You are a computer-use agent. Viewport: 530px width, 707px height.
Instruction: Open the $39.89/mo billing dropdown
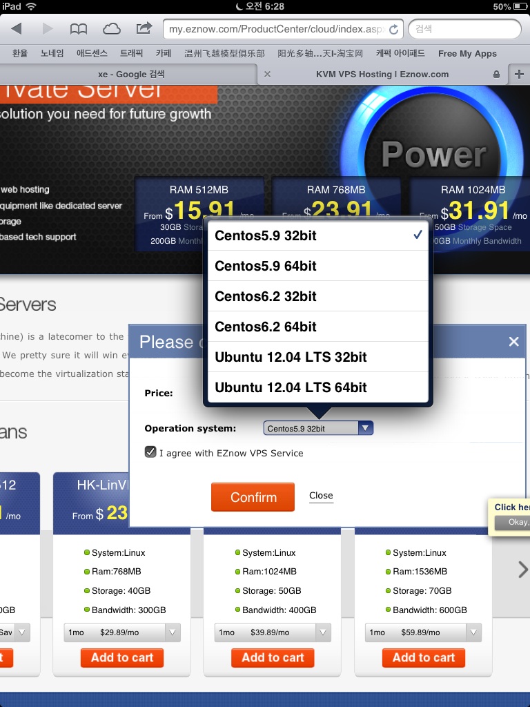[273, 632]
